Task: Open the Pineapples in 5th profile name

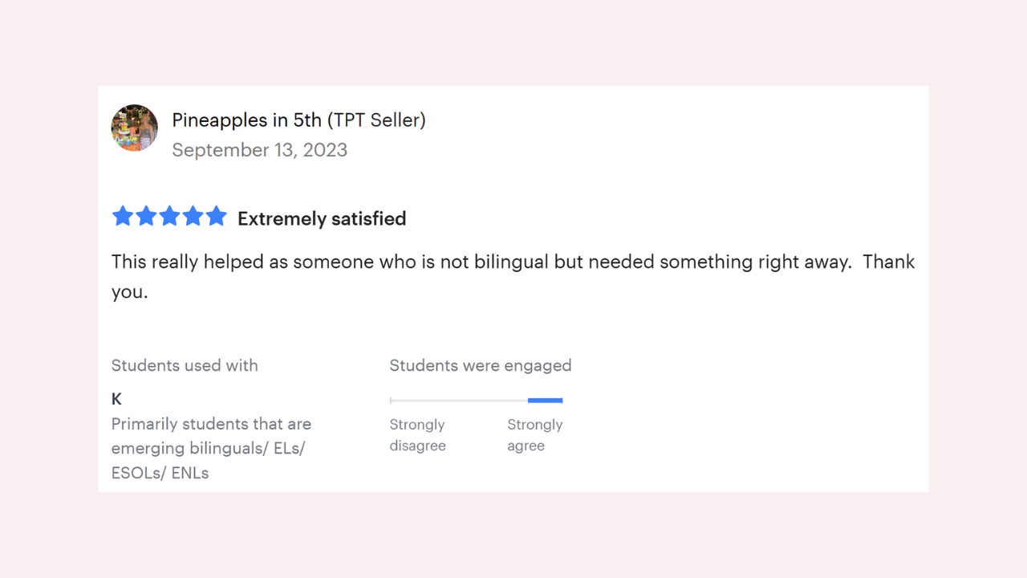Action: pos(246,120)
